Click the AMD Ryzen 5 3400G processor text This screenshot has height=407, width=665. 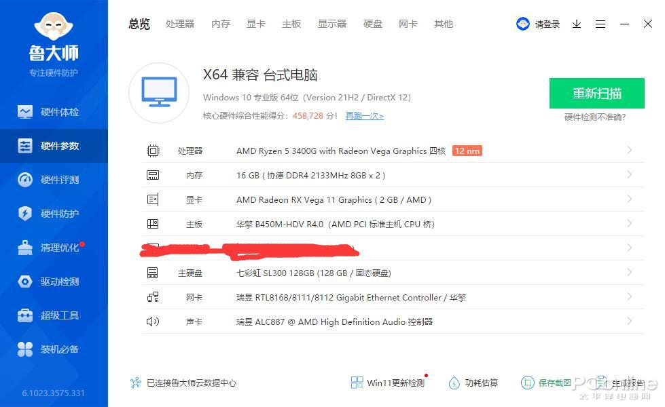click(341, 151)
